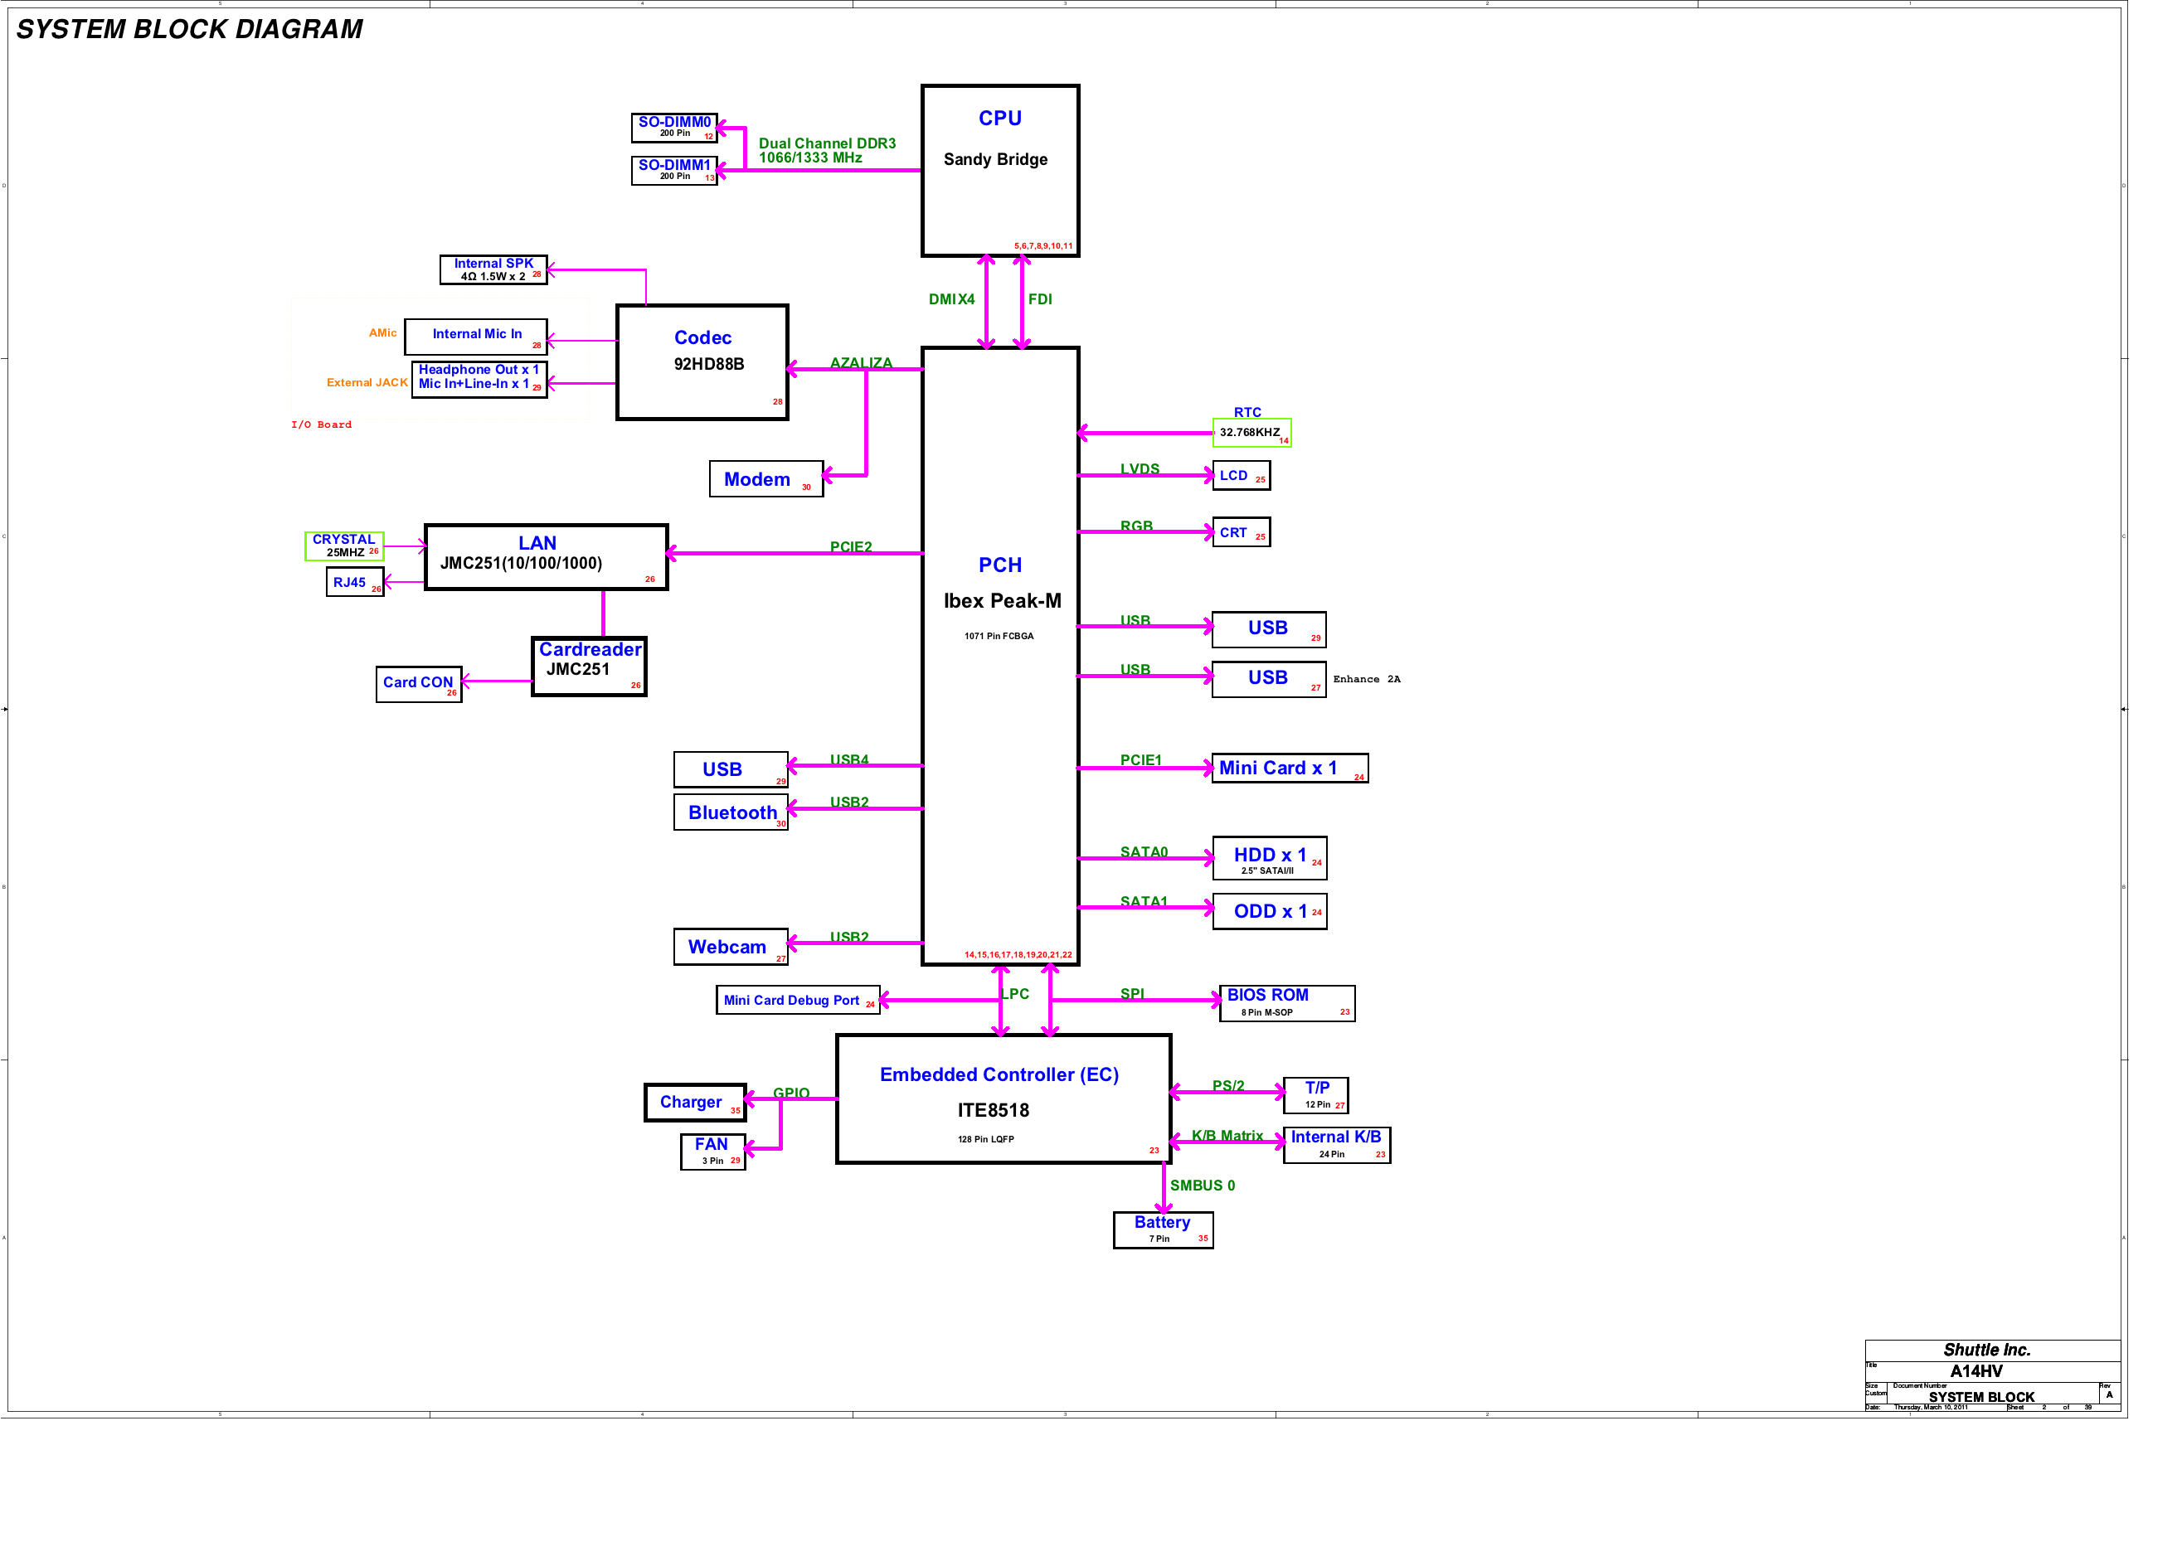Click the Battery 7 Pin block
The image size is (2182, 1542).
point(1164,1230)
